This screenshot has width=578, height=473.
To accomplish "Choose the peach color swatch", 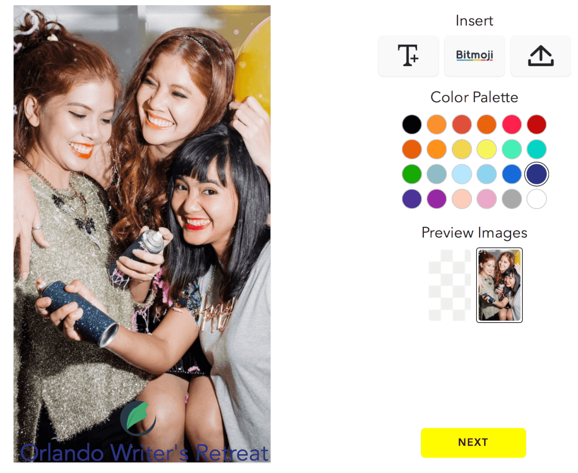I will pos(461,199).
